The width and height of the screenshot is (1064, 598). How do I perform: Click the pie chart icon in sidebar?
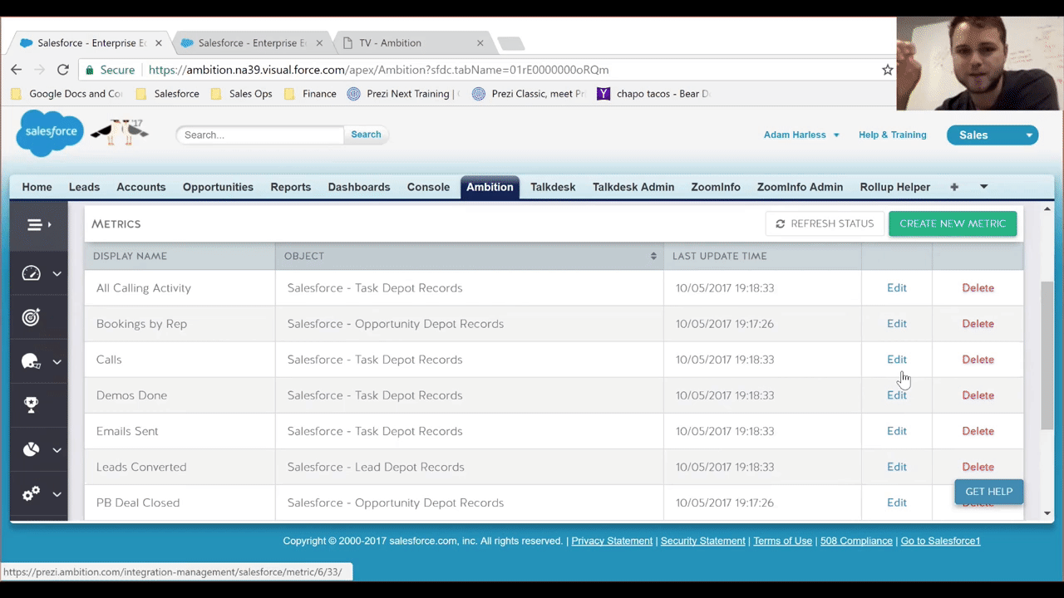[x=31, y=449]
